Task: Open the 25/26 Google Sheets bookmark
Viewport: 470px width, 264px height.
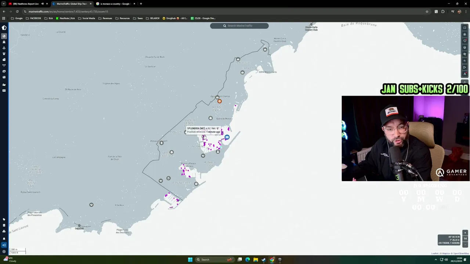Action: click(203, 18)
